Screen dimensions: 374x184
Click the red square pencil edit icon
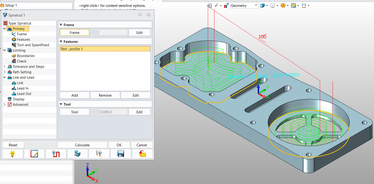coord(34,154)
